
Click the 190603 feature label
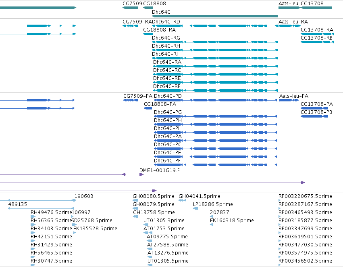click(84, 196)
